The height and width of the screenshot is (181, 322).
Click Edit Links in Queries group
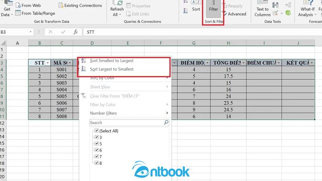138,14
